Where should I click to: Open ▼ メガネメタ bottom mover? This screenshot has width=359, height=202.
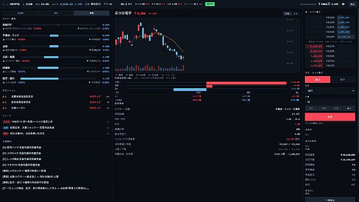pyautogui.click(x=98, y=72)
